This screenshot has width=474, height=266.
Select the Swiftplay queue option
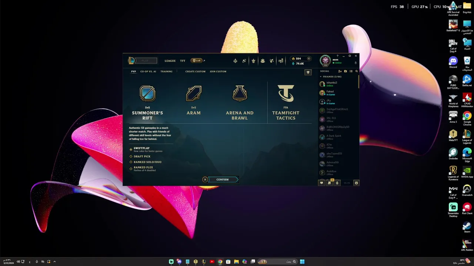coord(146,149)
